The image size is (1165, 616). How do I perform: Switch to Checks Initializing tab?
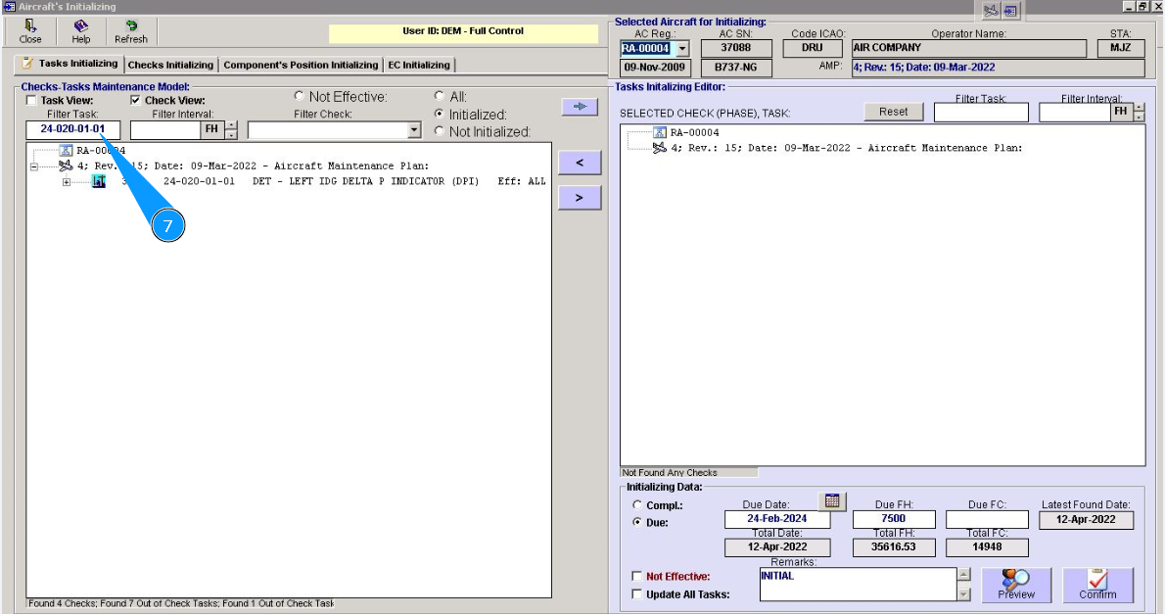click(170, 65)
